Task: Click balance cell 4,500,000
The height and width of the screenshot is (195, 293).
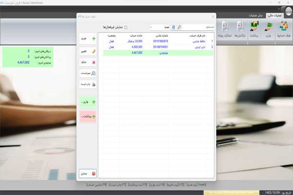Action: click(x=137, y=47)
